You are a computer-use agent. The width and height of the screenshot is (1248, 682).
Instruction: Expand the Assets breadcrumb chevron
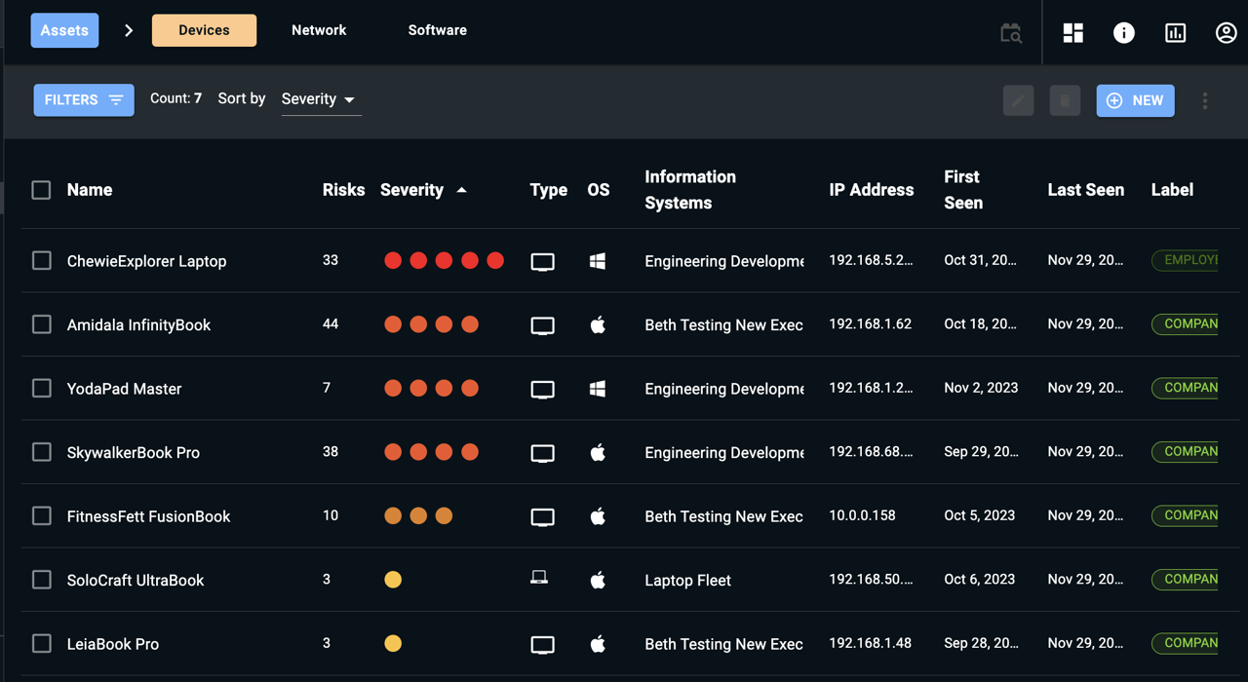[129, 30]
